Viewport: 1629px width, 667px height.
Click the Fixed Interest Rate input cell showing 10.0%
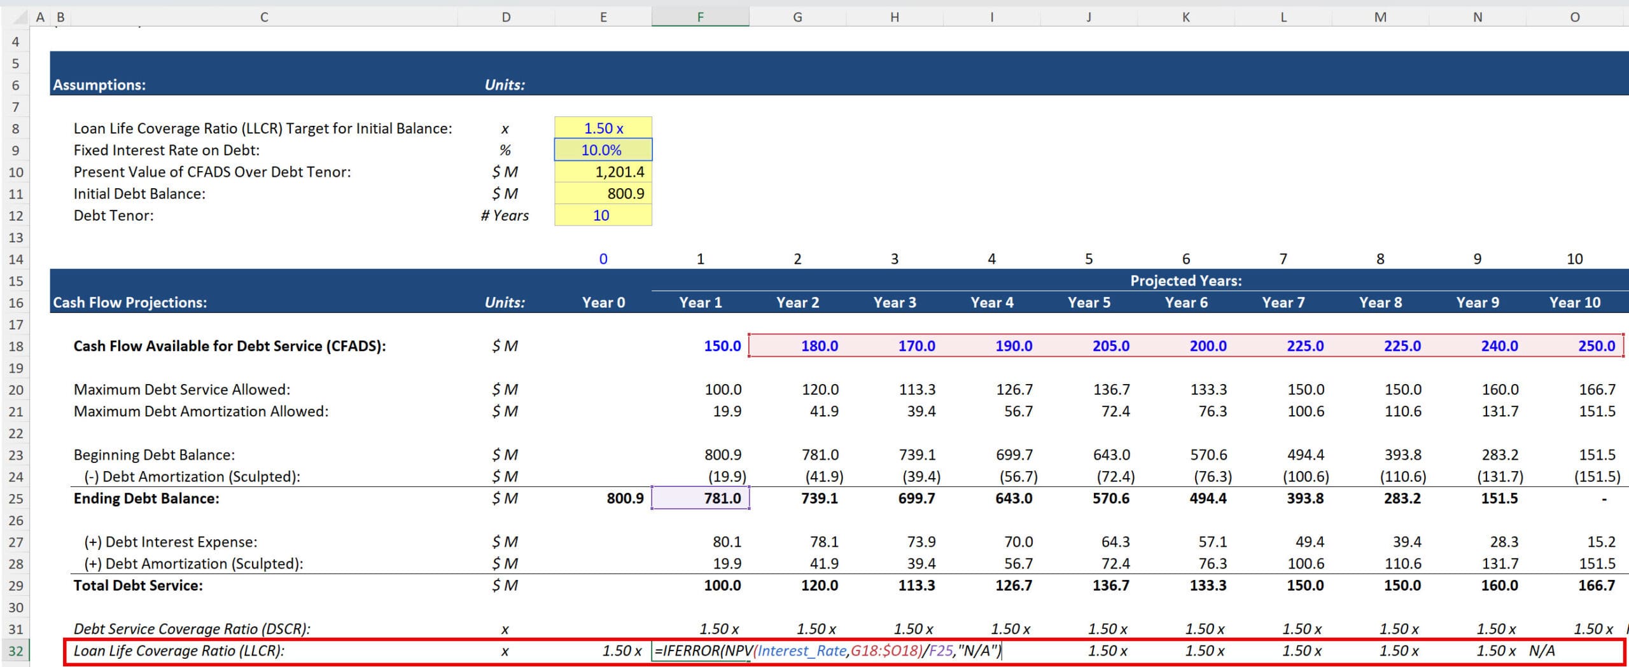tap(603, 150)
